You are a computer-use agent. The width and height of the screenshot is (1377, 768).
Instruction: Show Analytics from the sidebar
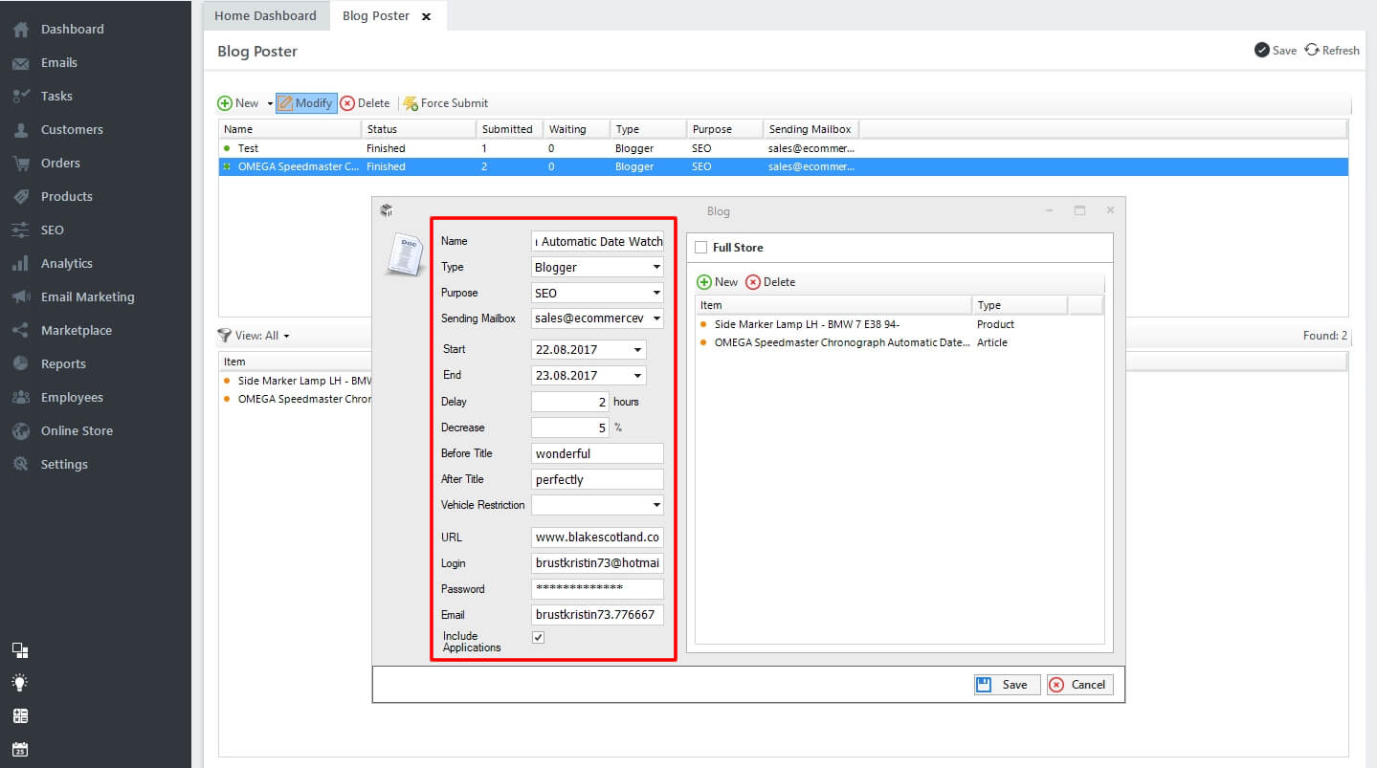click(x=66, y=263)
